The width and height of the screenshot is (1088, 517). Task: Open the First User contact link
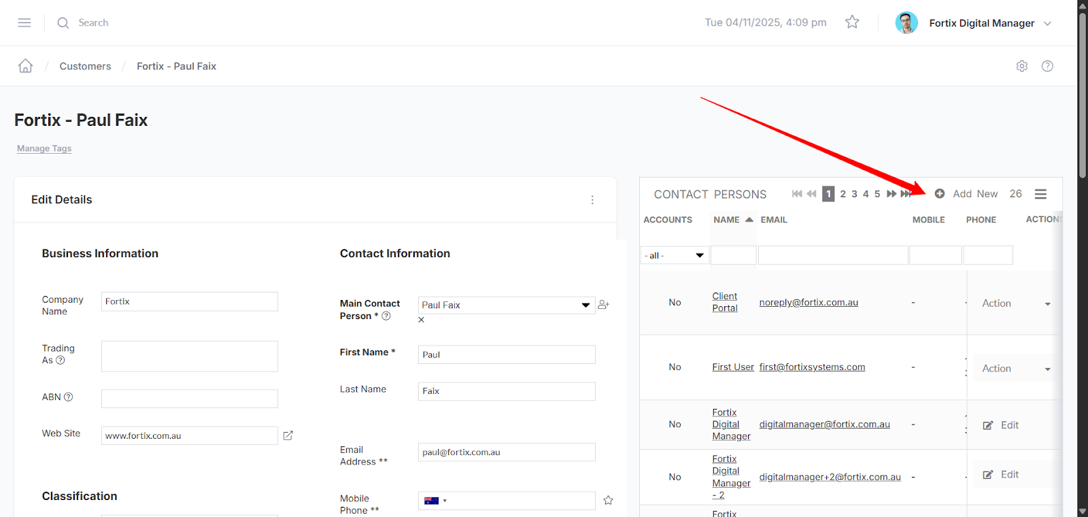tap(733, 367)
